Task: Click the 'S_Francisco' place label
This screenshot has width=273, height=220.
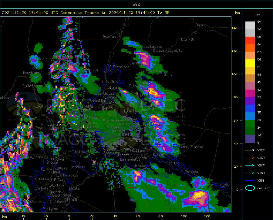Action: (x=120, y=67)
